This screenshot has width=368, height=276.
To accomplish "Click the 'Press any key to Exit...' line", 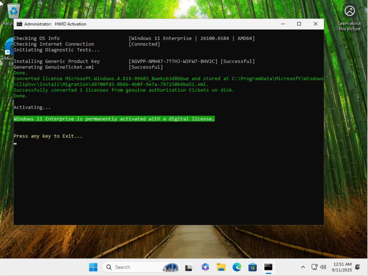I will click(48, 136).
